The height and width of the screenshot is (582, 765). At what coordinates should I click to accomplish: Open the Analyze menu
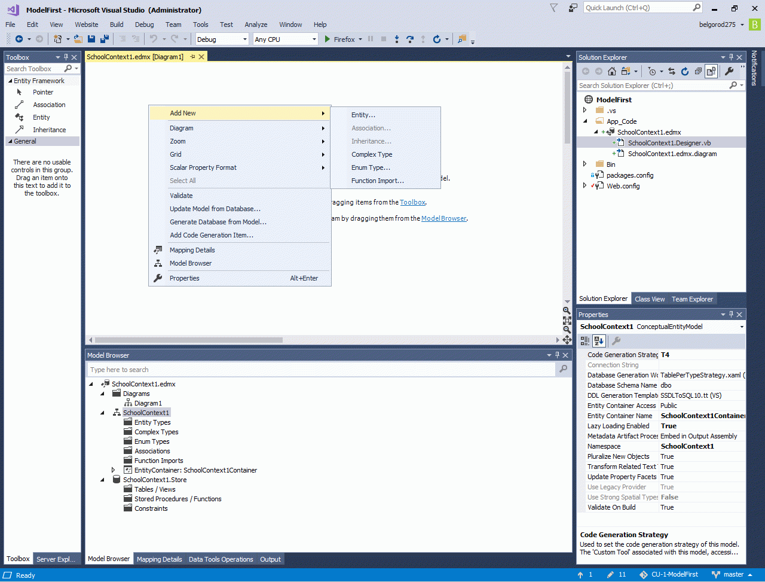(x=256, y=25)
